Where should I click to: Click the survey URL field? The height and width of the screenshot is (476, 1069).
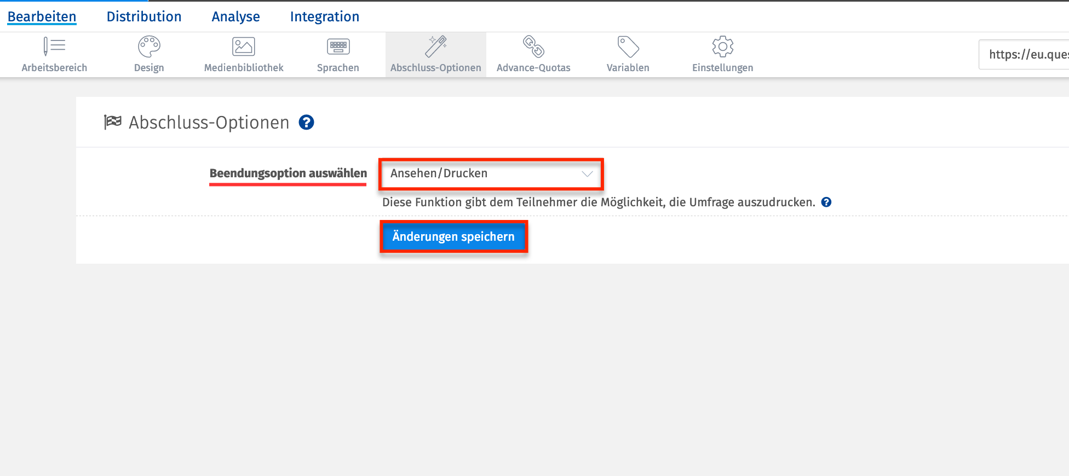click(1024, 55)
